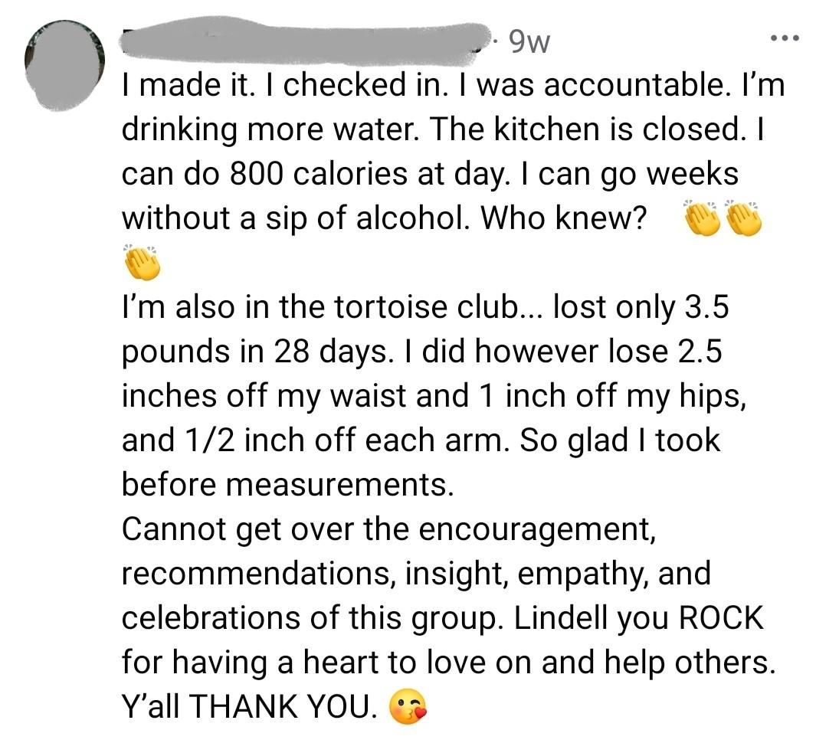Click the first clapping hands emoji after 'Who knew?'
Image resolution: width=816 pixels, height=743 pixels.
702,218
